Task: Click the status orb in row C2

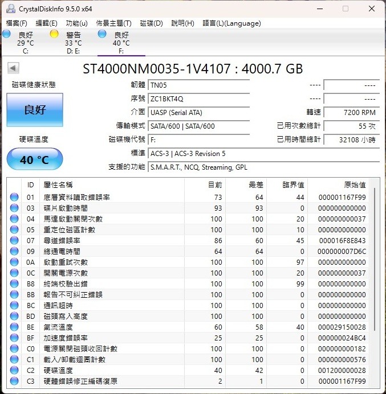Action: click(14, 370)
